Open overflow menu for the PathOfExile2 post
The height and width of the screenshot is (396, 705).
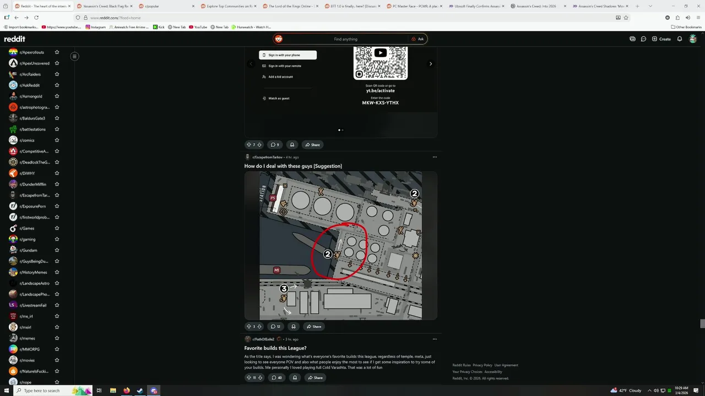click(x=435, y=339)
